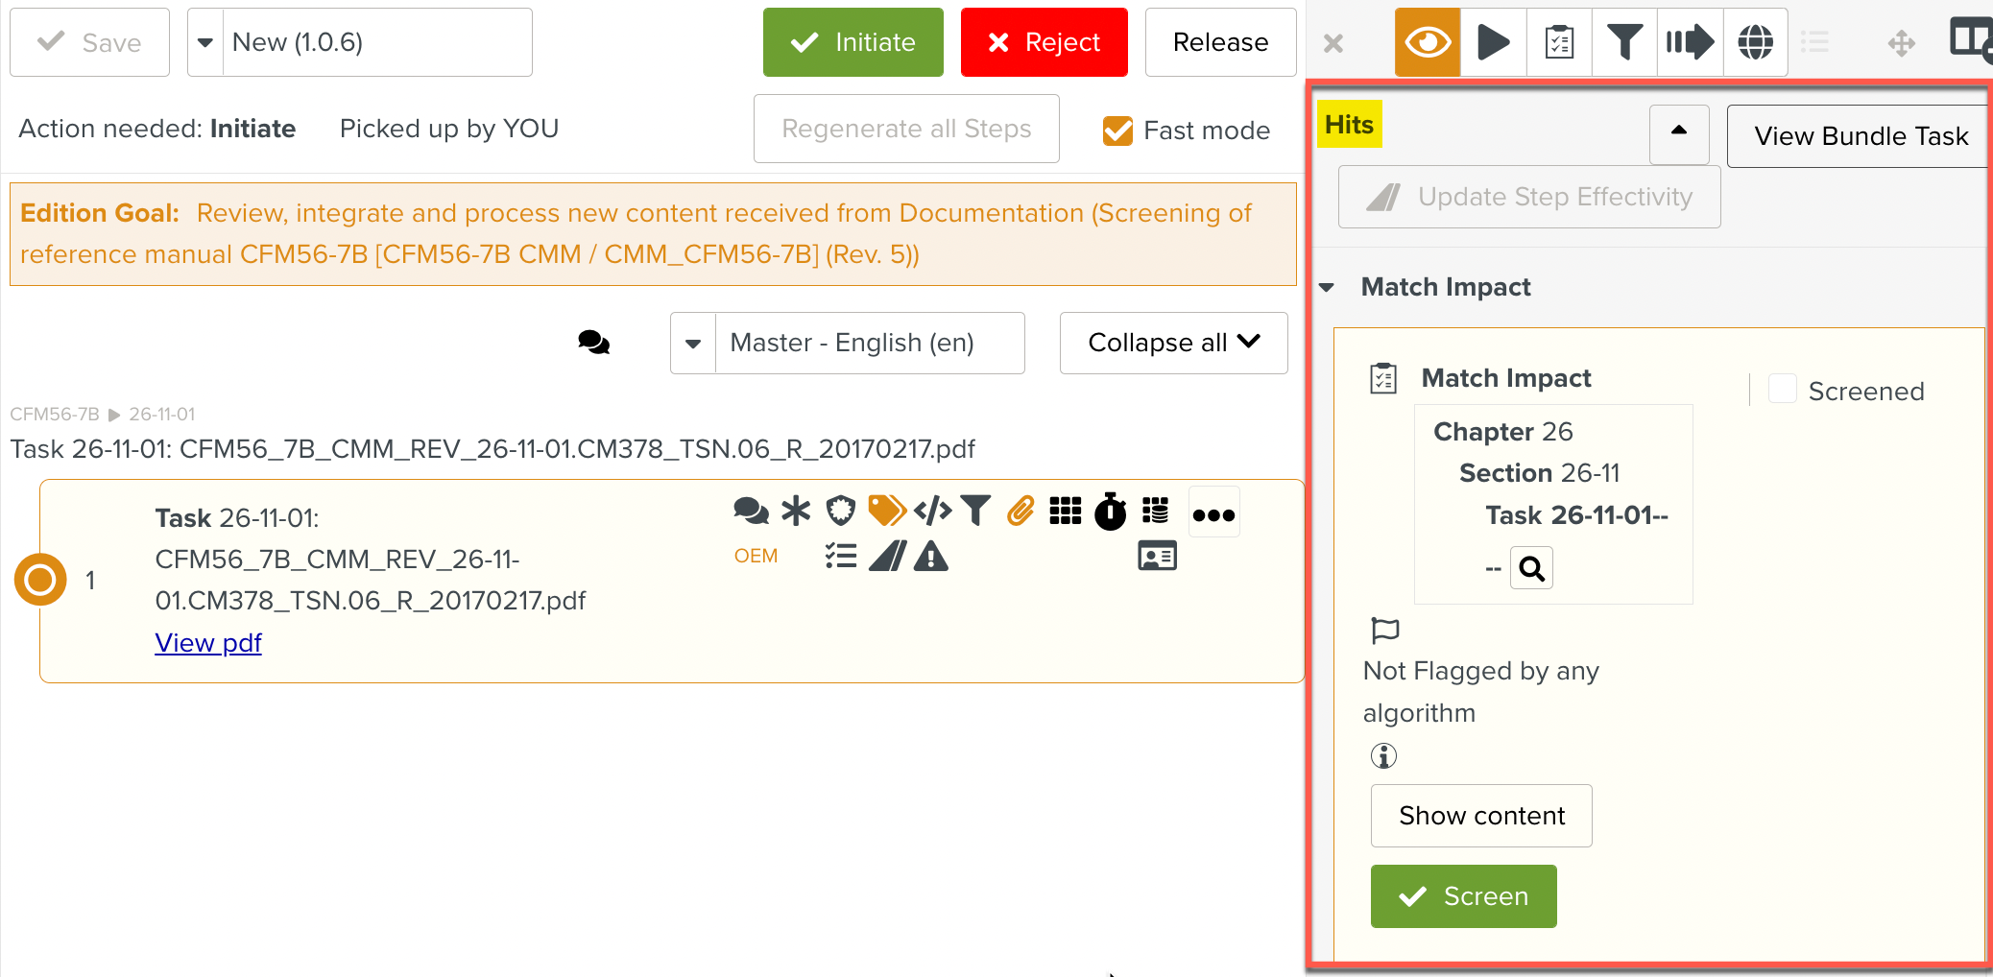Open the comments speech bubble icon near language selector
This screenshot has width=1993, height=977.
593,343
